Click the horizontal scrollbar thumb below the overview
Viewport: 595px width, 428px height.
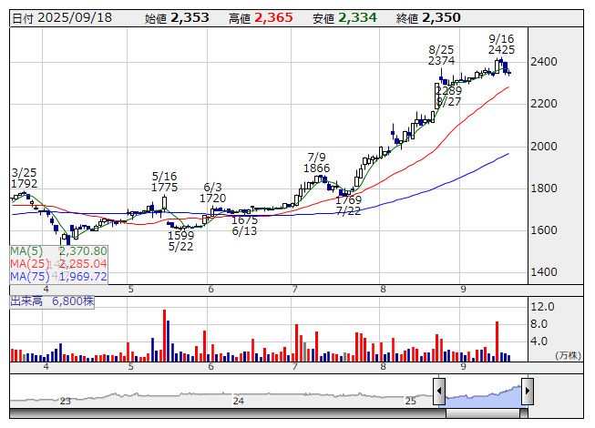[x=484, y=413]
